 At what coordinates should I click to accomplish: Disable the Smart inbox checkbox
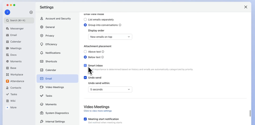pos(85,66)
